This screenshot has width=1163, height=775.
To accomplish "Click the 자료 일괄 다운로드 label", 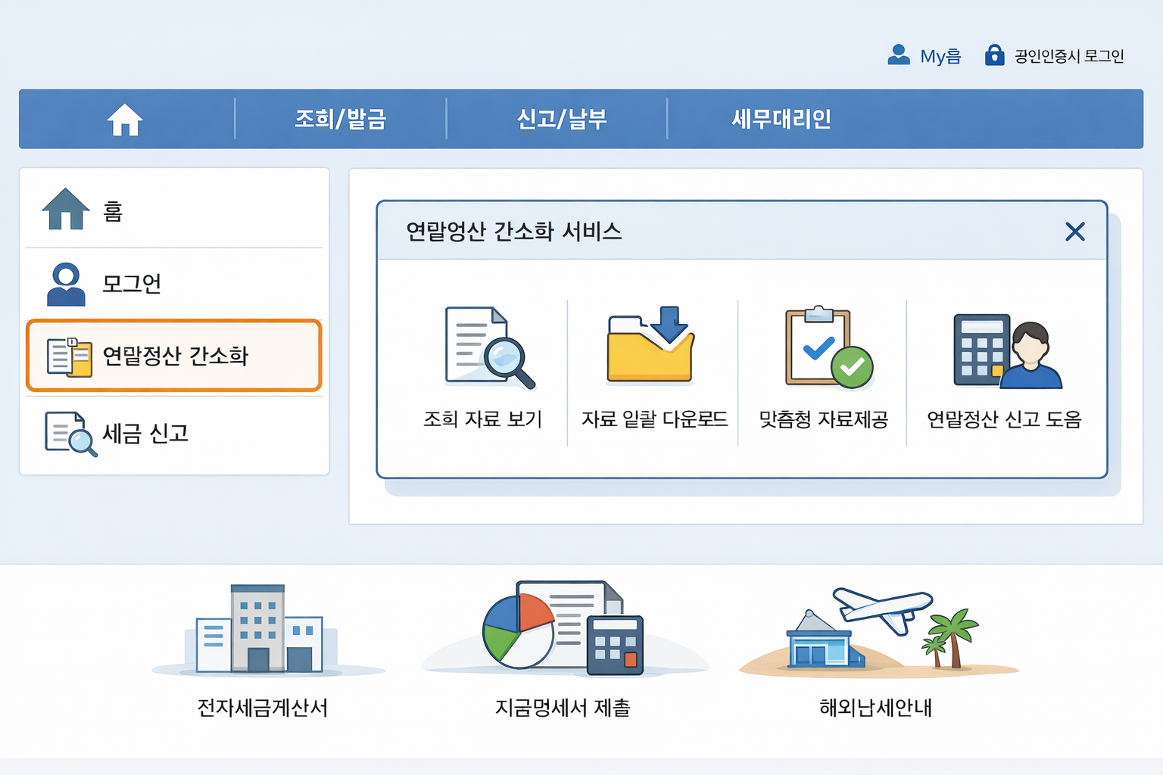I will pyautogui.click(x=654, y=419).
